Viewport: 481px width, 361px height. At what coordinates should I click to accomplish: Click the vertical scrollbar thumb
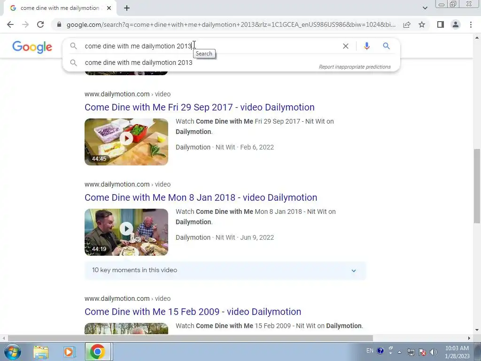(477, 186)
